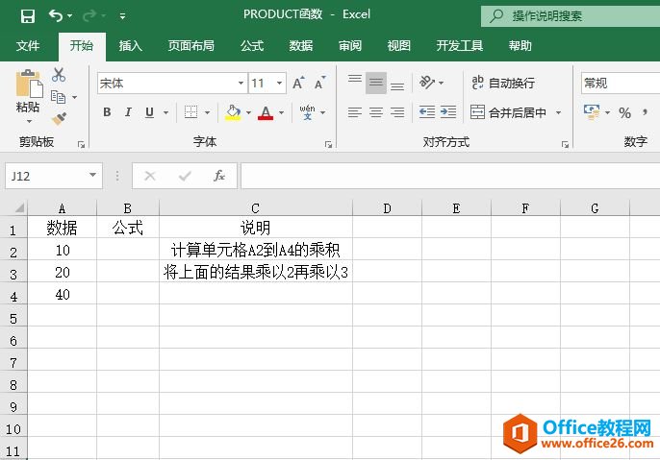Click the 操作说明搜索 search box
The height and width of the screenshot is (460, 660).
click(x=571, y=16)
